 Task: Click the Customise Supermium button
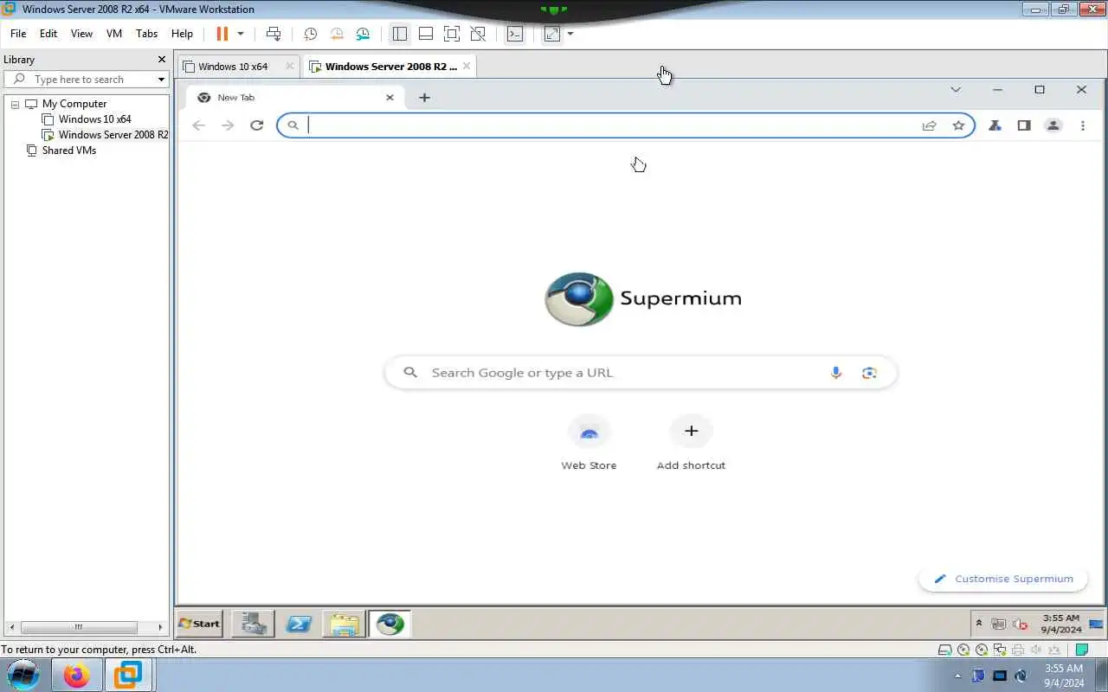tap(1003, 580)
